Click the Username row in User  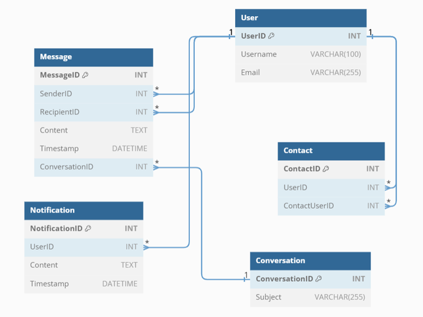point(301,54)
